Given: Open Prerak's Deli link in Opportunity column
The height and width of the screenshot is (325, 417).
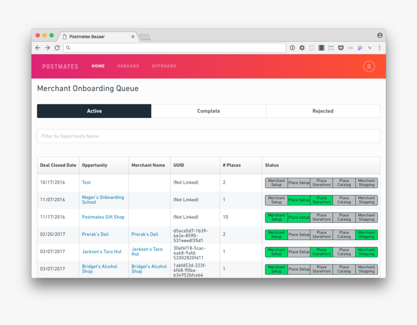Looking at the screenshot, I should 95,234.
